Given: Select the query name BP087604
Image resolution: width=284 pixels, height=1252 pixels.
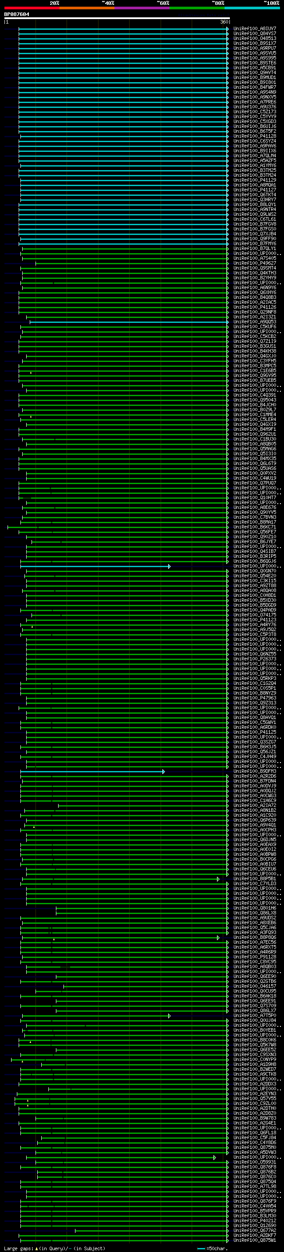Looking at the screenshot, I should (x=16, y=14).
